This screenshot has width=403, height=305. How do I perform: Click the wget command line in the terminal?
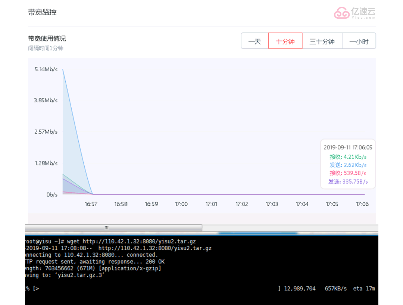[110, 242]
